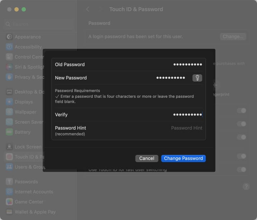
Task: Click the Search field in sidebar
Action: (x=38, y=24)
